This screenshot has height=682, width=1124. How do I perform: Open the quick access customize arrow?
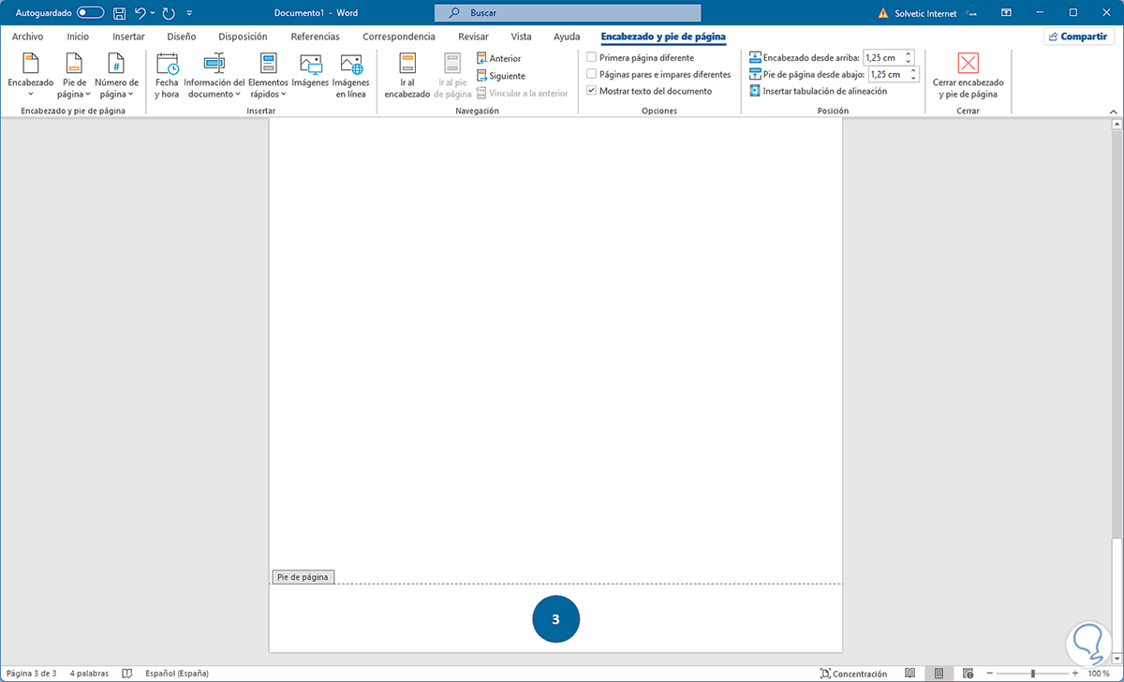(190, 13)
